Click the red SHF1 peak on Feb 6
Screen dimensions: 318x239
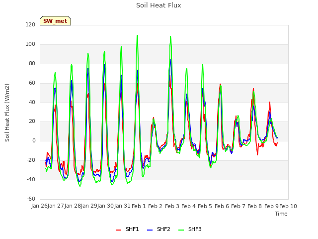(x=221, y=84)
